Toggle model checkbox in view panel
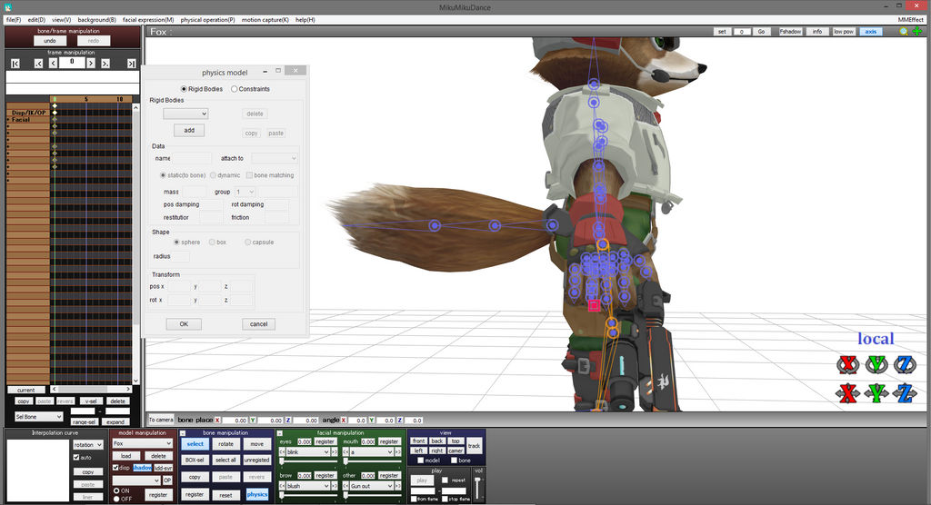 click(x=420, y=460)
